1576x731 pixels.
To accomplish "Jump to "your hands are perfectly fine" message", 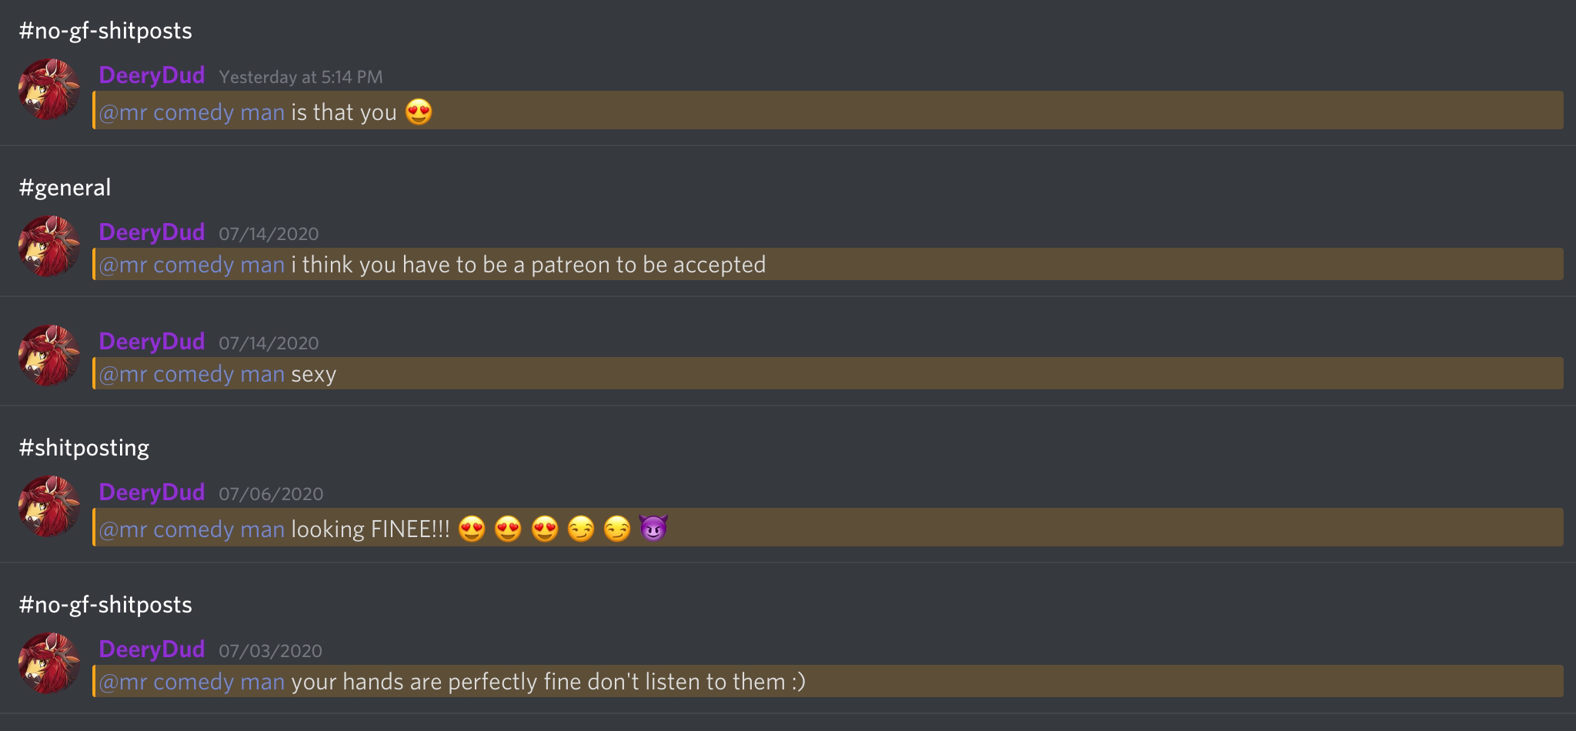I will (548, 682).
